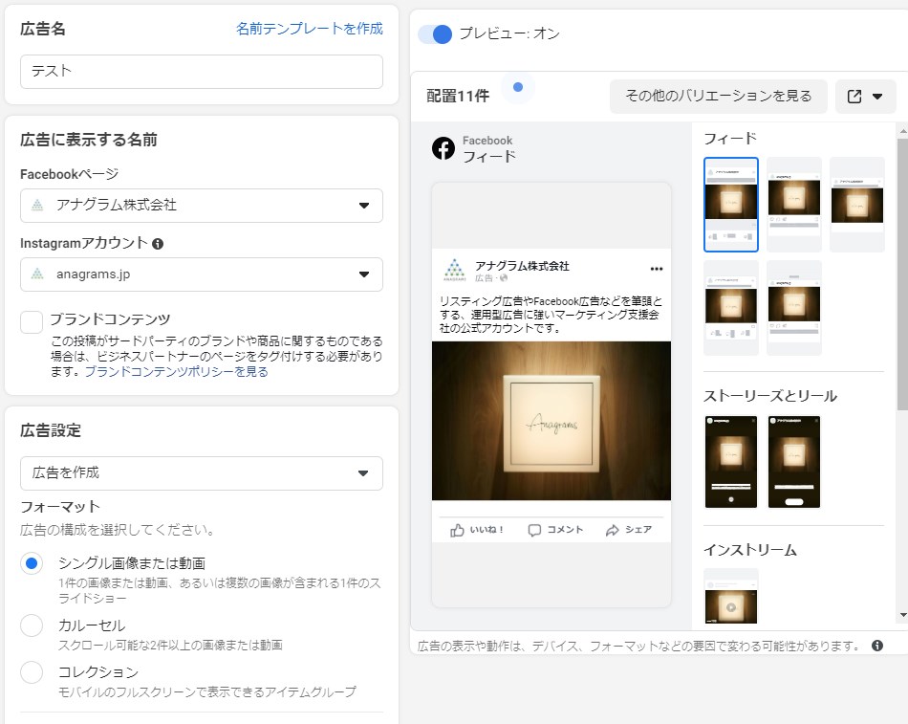
Task: Click the Like thumbs-up icon in ad preview
Action: click(457, 530)
